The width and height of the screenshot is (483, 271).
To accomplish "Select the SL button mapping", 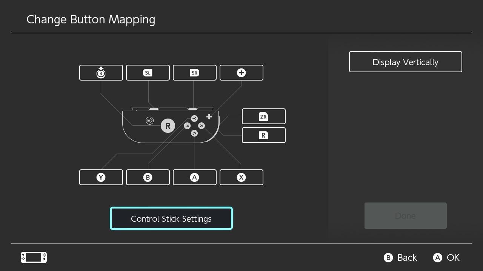I will (x=148, y=73).
